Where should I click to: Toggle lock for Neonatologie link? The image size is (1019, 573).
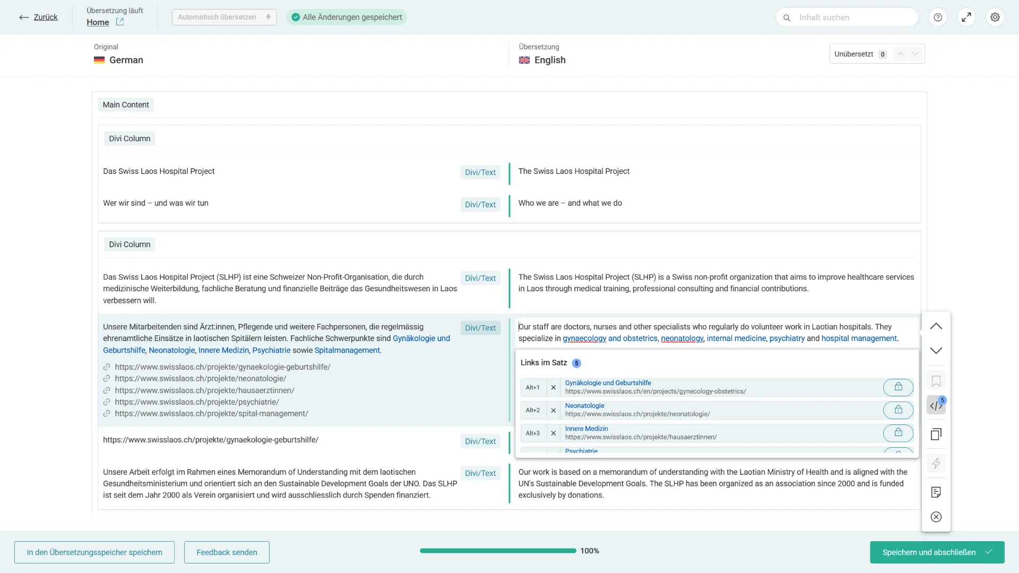click(898, 410)
